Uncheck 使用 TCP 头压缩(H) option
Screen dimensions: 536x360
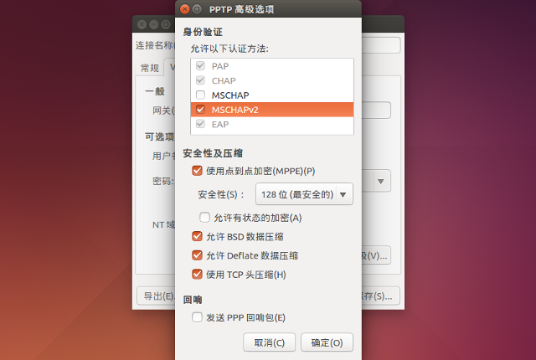pos(197,275)
